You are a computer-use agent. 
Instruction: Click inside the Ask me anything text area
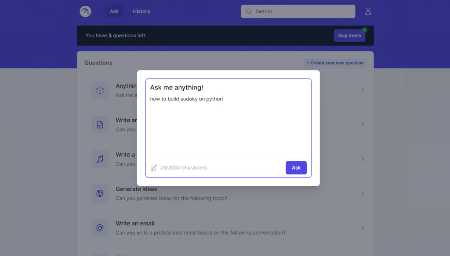[228, 126]
